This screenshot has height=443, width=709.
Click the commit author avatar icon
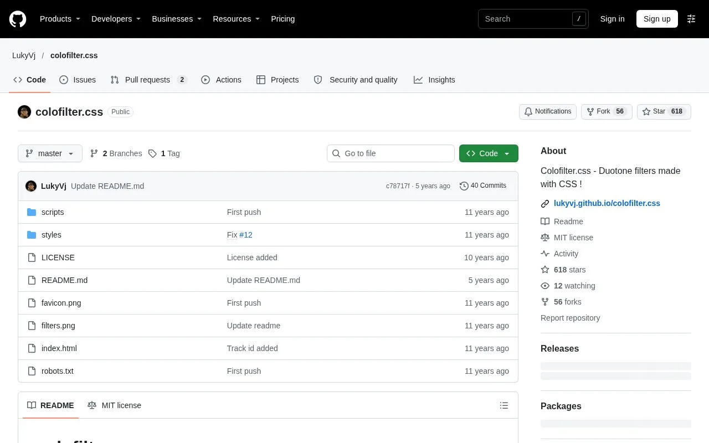pos(31,186)
